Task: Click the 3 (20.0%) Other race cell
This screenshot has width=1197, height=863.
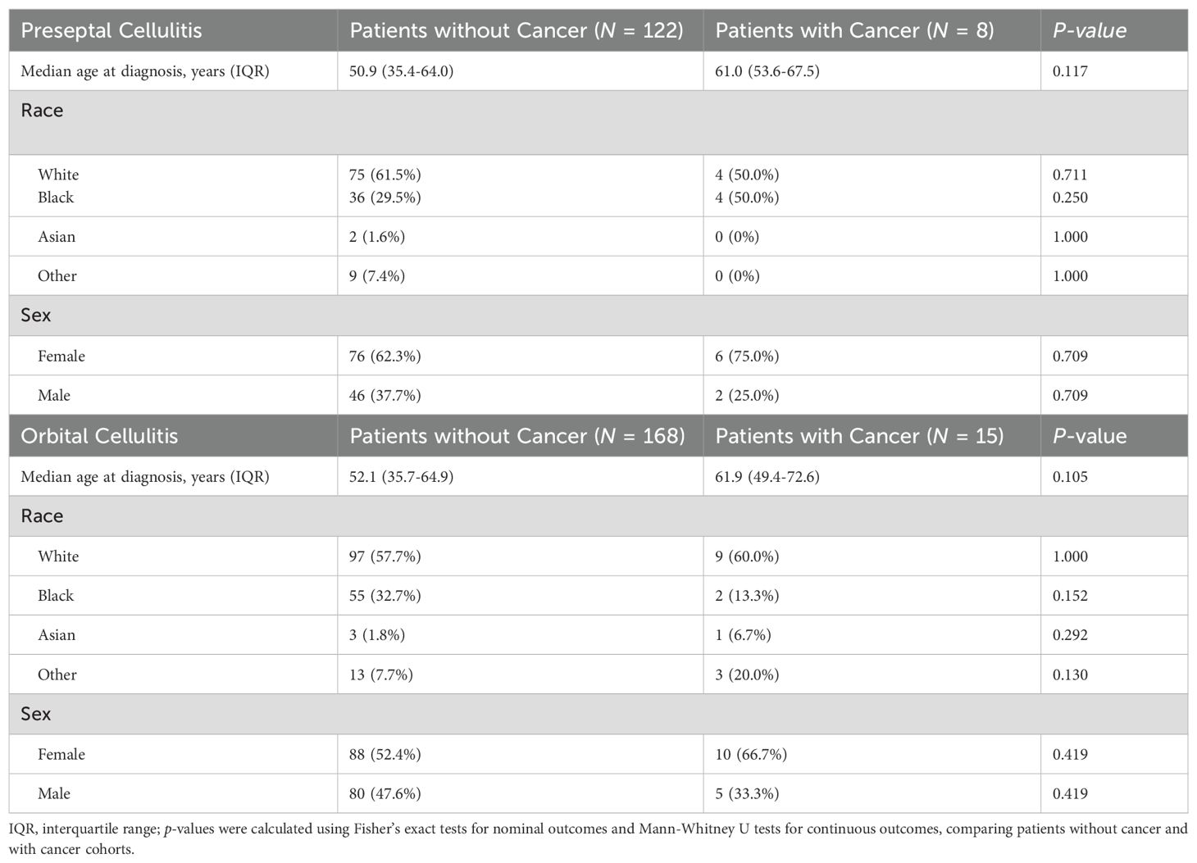Action: 747,675
